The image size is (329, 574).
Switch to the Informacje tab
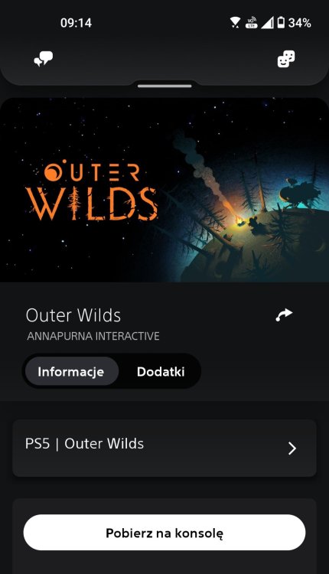(x=70, y=371)
